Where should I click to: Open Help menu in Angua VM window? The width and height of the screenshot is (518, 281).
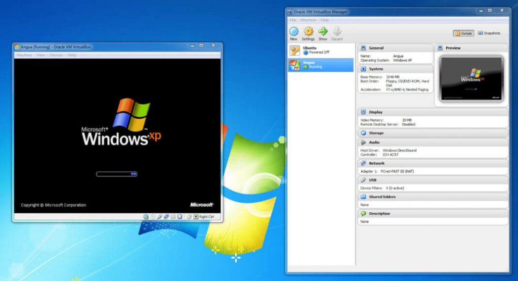[72, 55]
